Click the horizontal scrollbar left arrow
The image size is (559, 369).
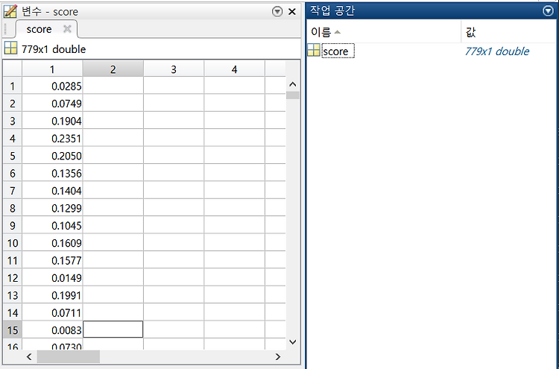pos(29,356)
